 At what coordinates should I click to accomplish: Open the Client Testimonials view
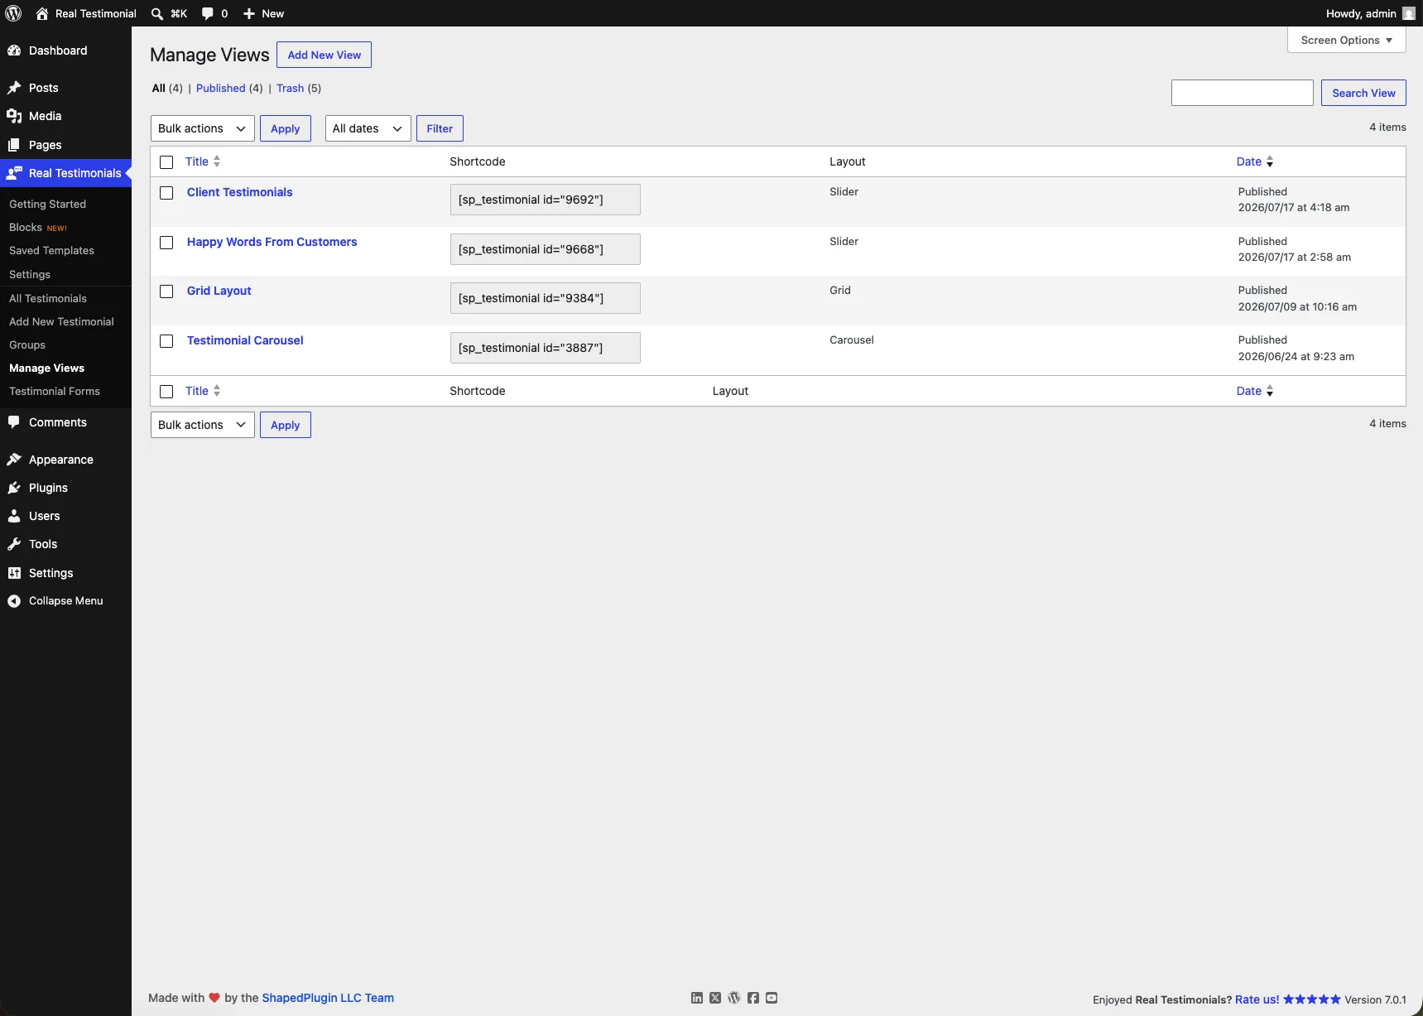239,192
